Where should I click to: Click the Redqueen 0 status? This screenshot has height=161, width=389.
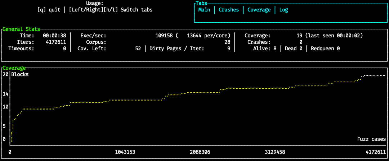tap(325, 49)
